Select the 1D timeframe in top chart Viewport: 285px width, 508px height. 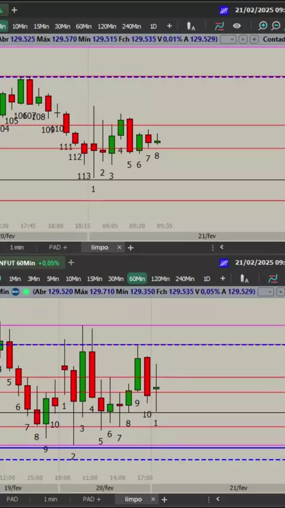(x=153, y=26)
